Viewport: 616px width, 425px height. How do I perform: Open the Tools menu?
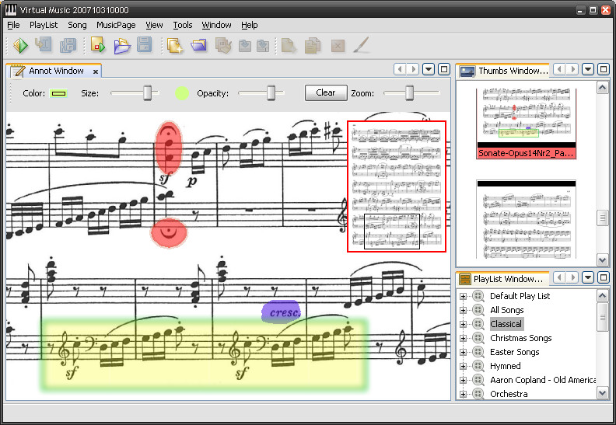[x=183, y=25]
